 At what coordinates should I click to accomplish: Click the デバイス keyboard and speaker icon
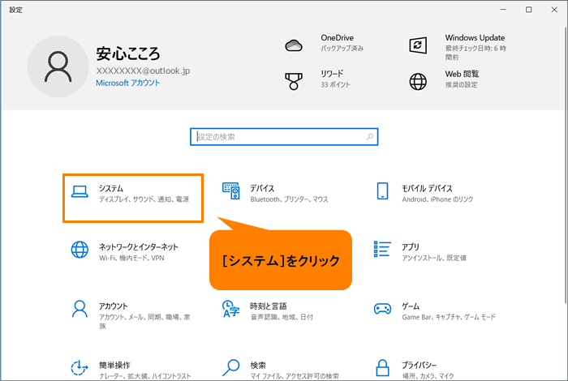click(x=230, y=191)
